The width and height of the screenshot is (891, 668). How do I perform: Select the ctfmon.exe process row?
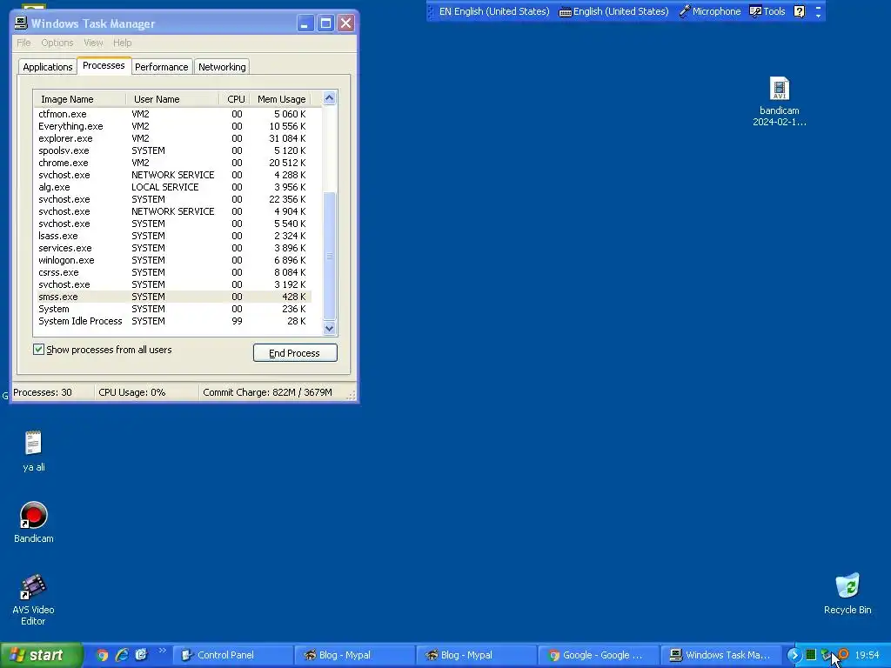[x=173, y=114]
